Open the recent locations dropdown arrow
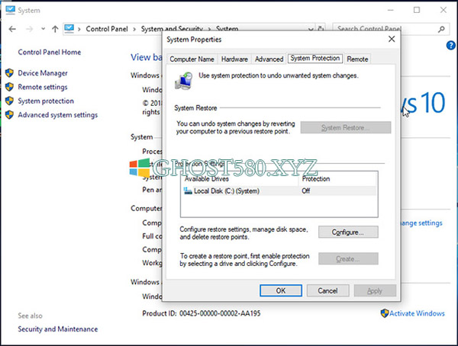458x346 pixels. (x=44, y=29)
